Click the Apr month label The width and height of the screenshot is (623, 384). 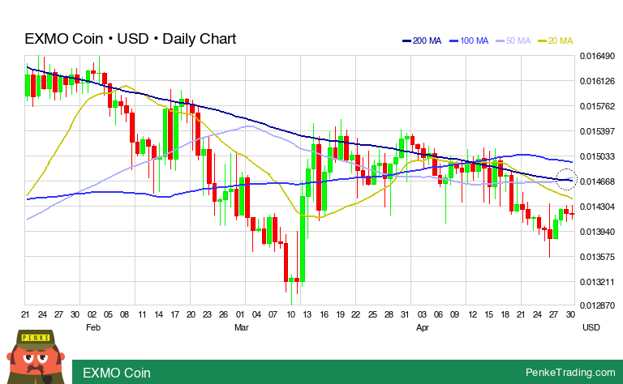coord(423,327)
